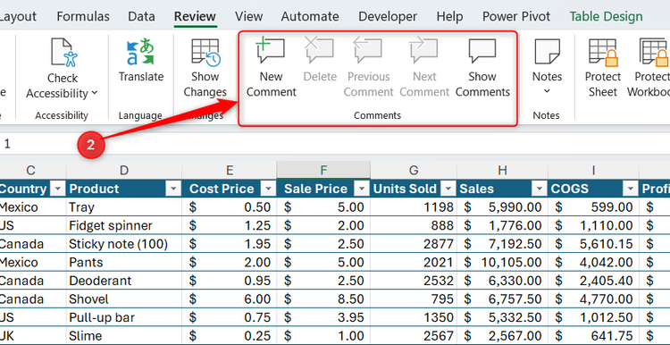The image size is (670, 345).
Task: Select COGS cell 5,610.15
Action: 593,244
